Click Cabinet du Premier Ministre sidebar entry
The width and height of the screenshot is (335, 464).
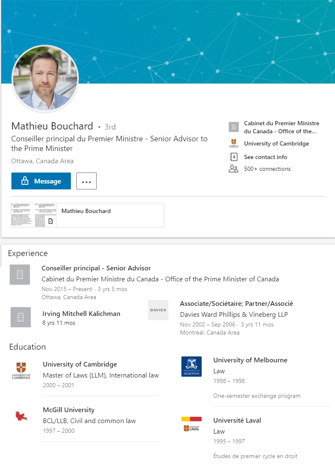click(281, 127)
